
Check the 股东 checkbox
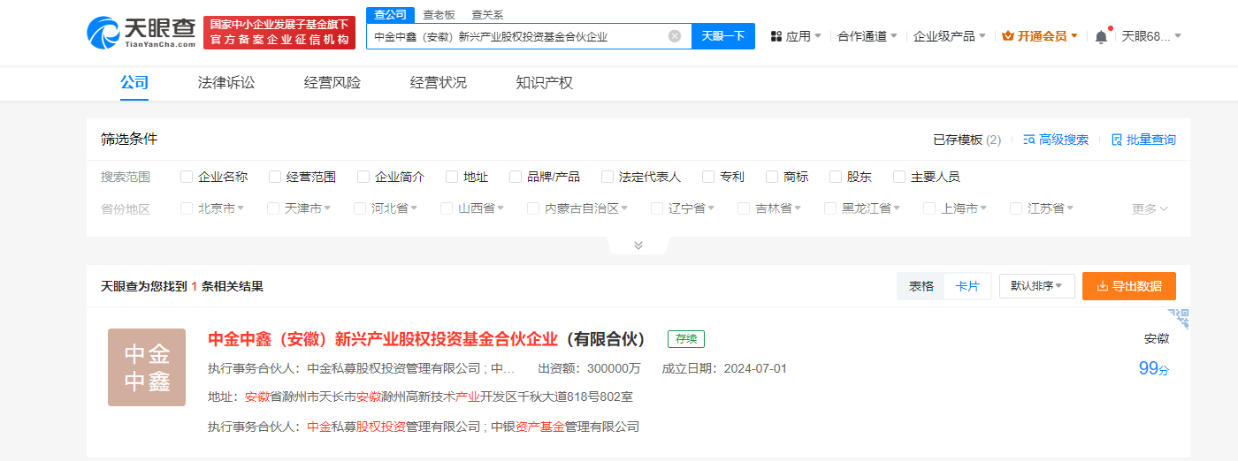(836, 177)
